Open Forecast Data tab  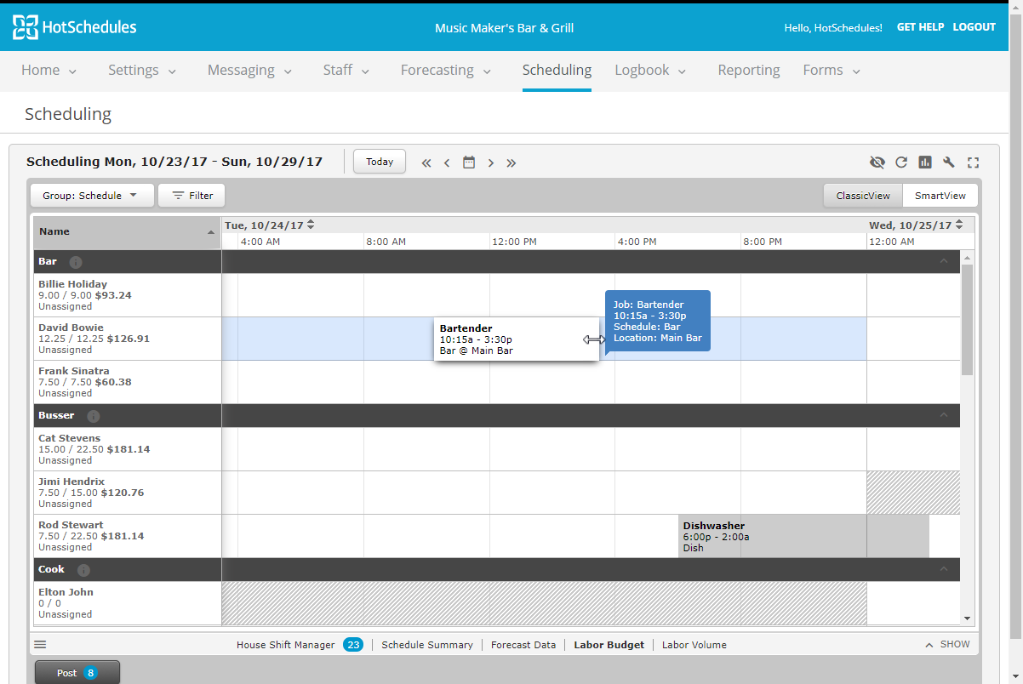523,645
